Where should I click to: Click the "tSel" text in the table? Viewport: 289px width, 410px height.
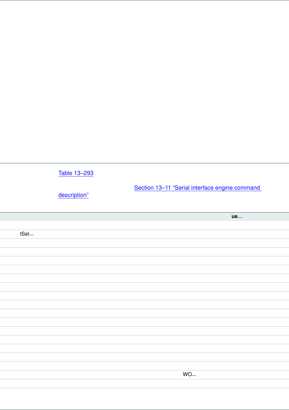click(x=25, y=234)
